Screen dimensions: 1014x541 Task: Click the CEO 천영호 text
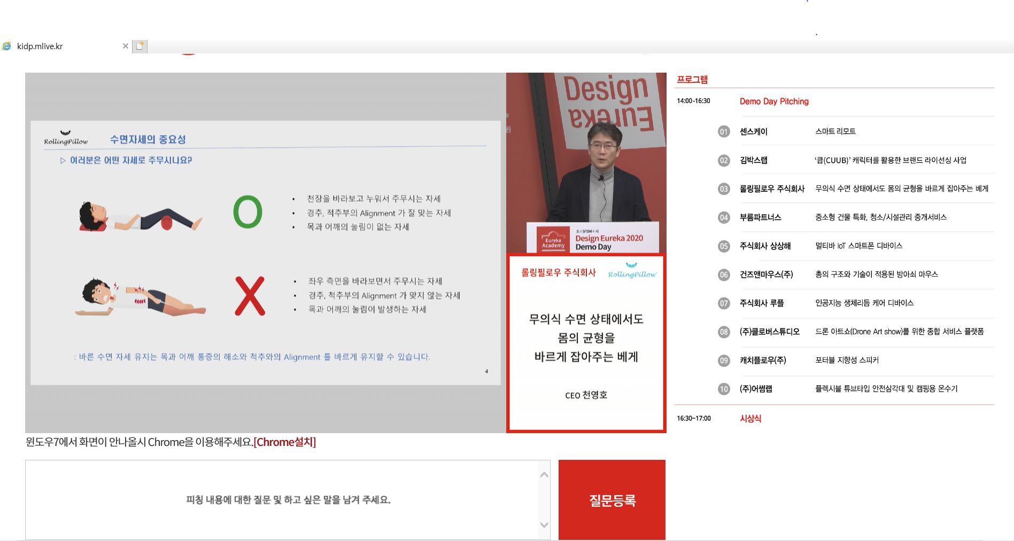(586, 395)
